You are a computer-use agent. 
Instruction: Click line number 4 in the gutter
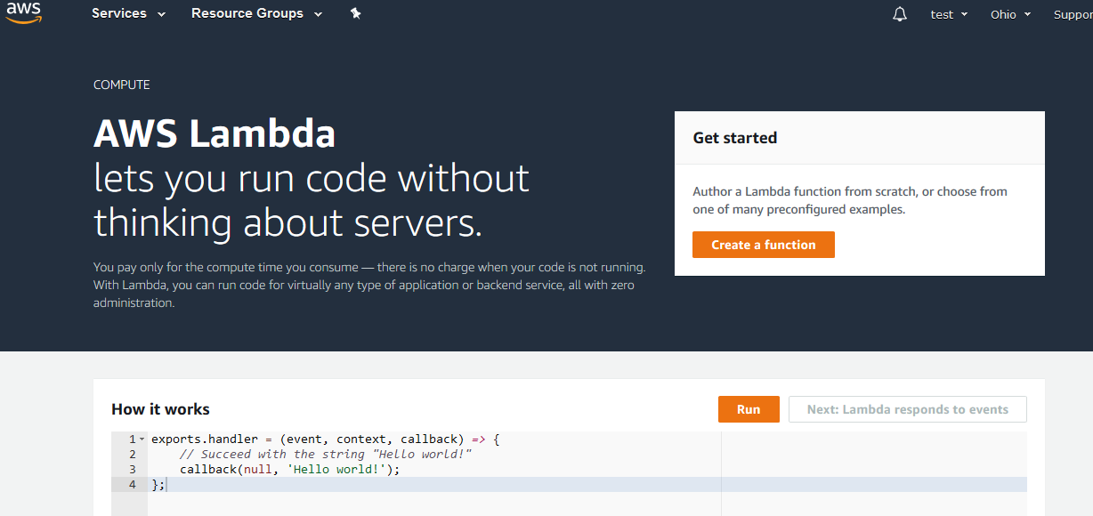pyautogui.click(x=132, y=485)
